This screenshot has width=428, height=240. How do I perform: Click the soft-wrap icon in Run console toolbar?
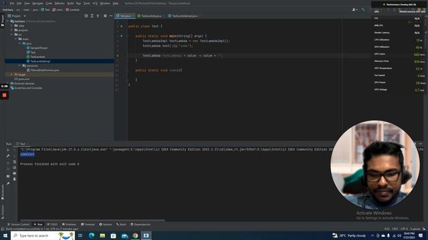click(15, 161)
